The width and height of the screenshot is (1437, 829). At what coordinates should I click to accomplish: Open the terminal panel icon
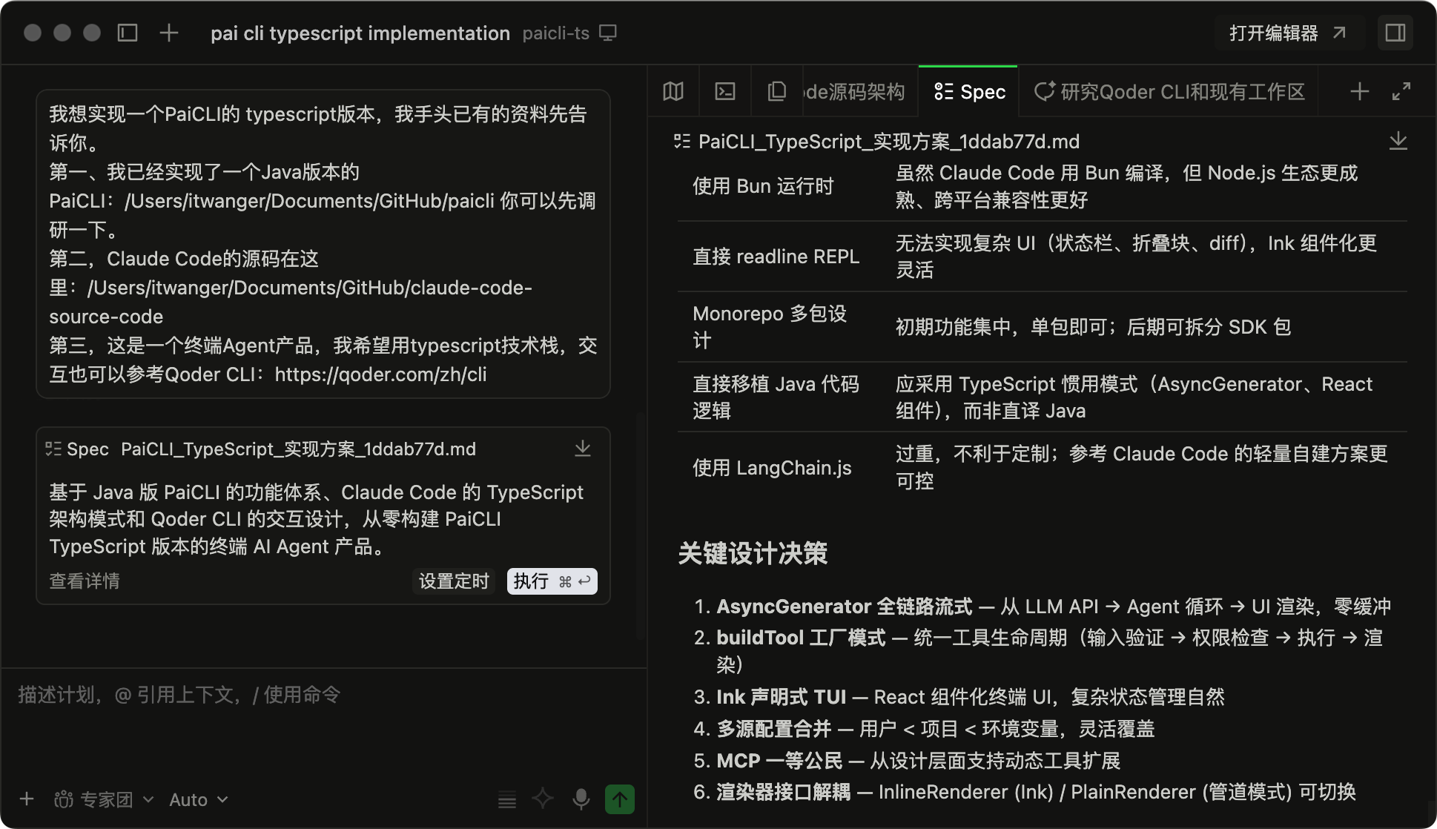coord(725,91)
